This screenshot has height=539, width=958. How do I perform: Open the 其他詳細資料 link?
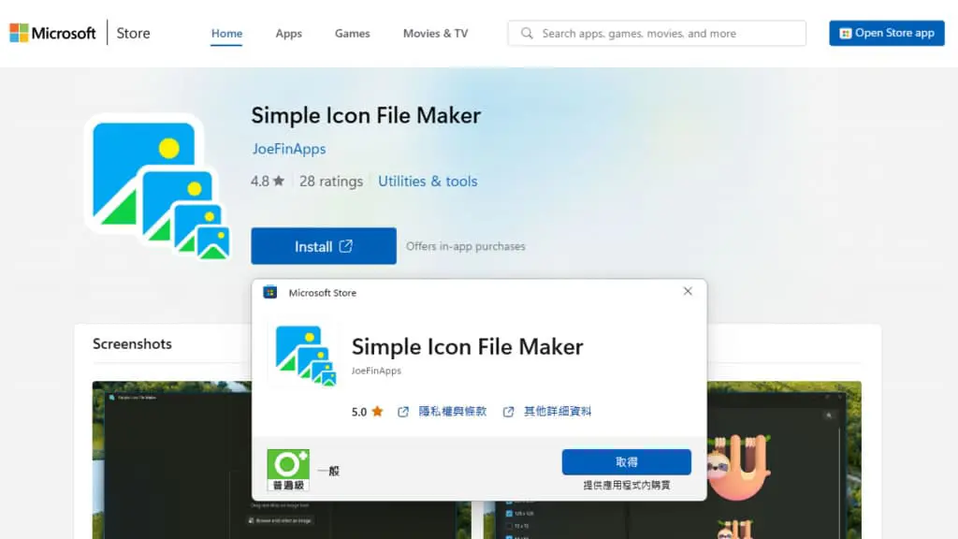point(558,412)
